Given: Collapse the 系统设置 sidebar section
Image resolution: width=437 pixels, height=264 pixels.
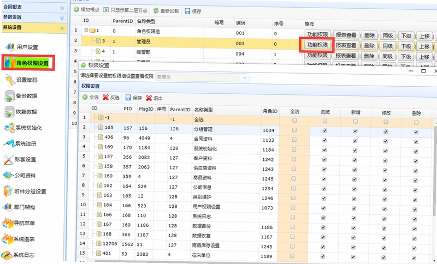Looking at the screenshot, I should coord(62,28).
